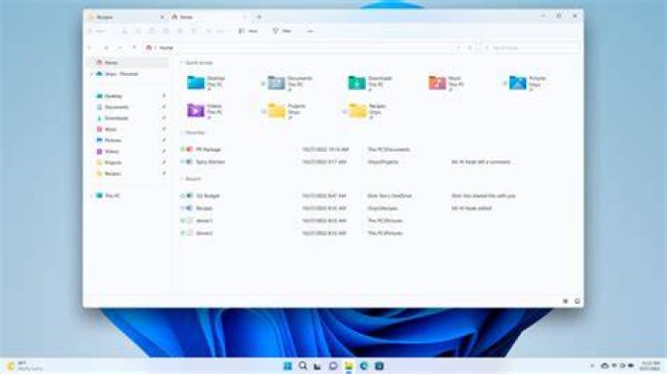Show hidden system tray icons

[592, 366]
